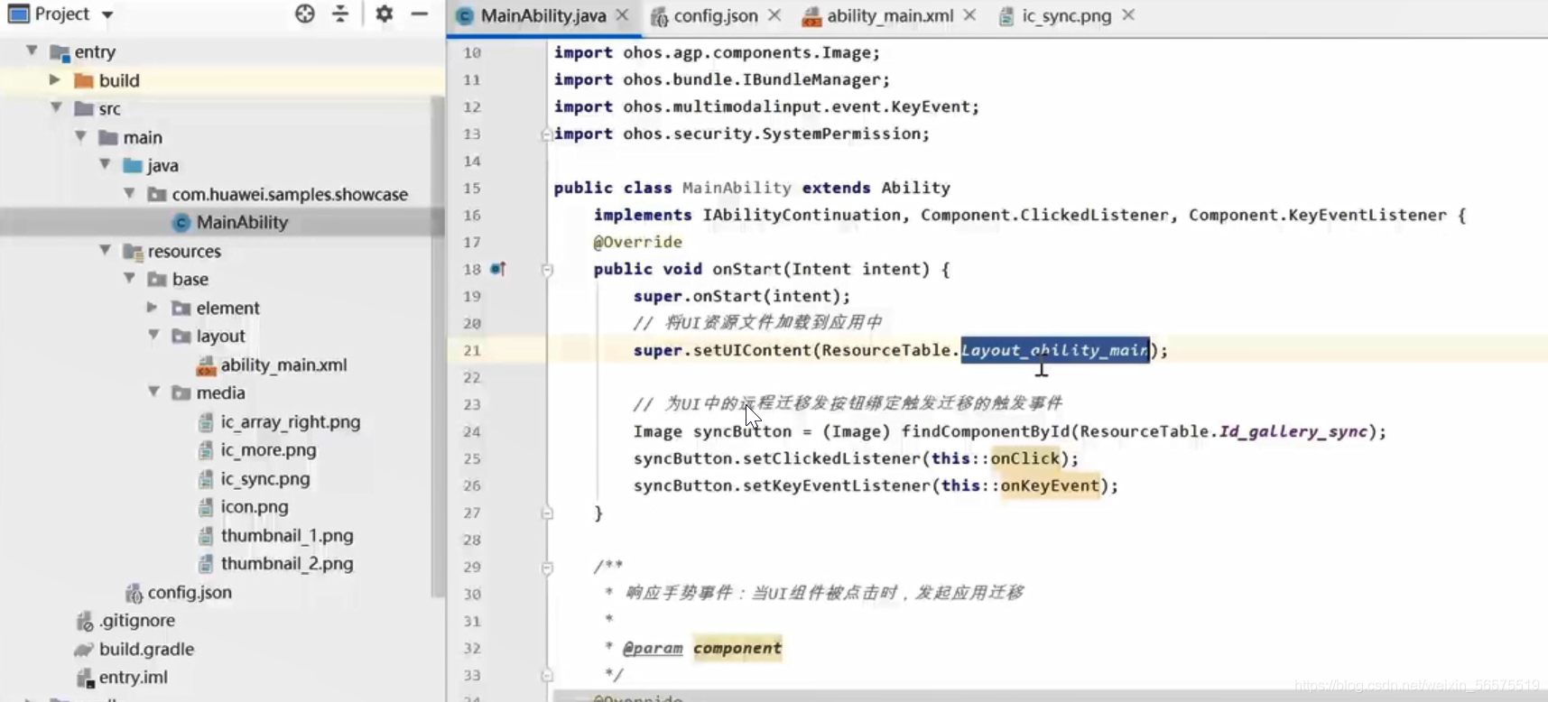Image resolution: width=1548 pixels, height=702 pixels.
Task: Collapse the layout folder arrow
Action: [154, 335]
